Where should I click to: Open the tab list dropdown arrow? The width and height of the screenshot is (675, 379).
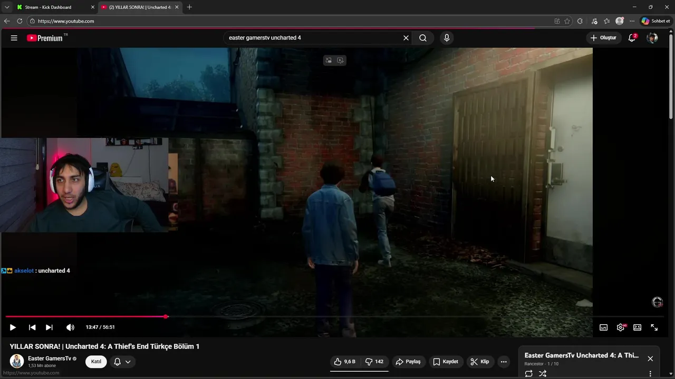point(7,7)
